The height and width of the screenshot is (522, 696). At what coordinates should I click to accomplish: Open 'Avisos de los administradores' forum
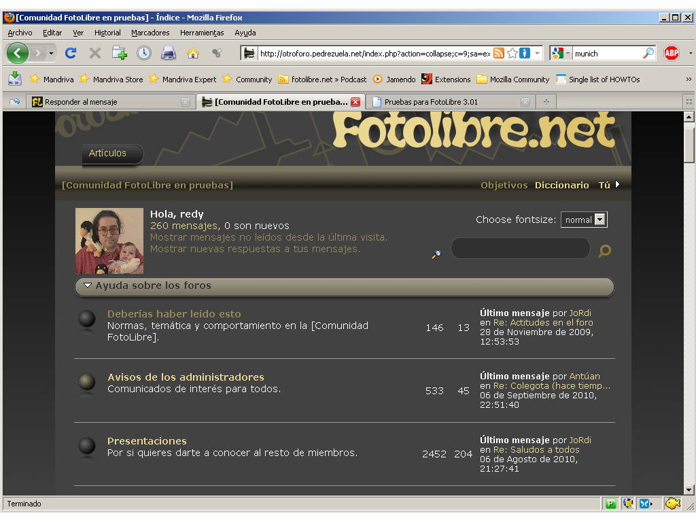click(186, 377)
